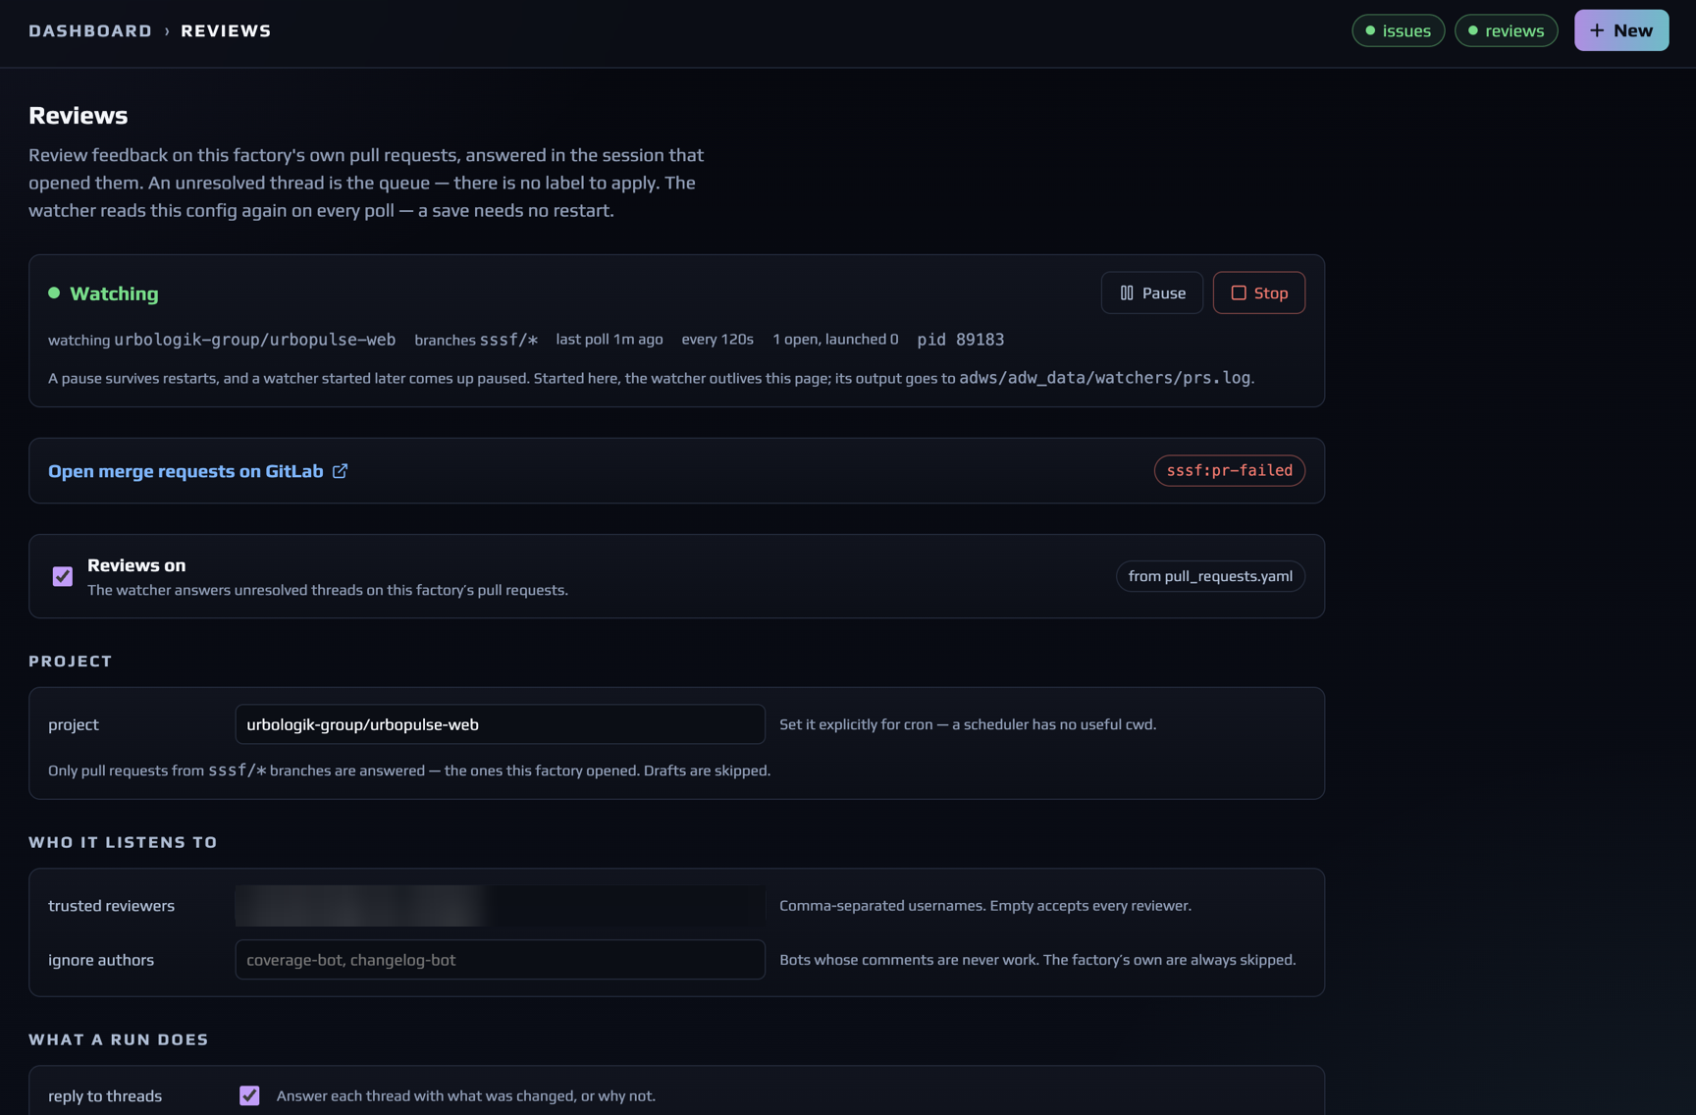Select the pid 89183 text
This screenshot has width=1696, height=1115.
tap(960, 340)
